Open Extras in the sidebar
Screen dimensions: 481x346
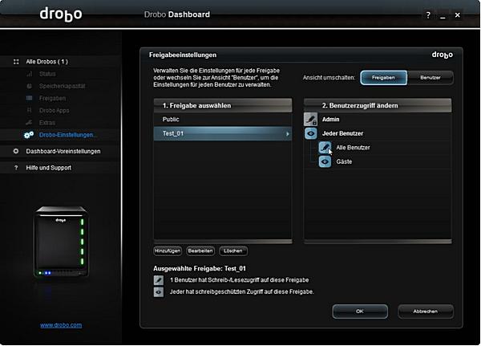click(47, 123)
